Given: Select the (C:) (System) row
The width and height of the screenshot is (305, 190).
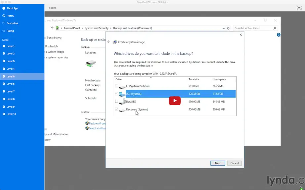Looking at the screenshot, I should coord(181,94).
